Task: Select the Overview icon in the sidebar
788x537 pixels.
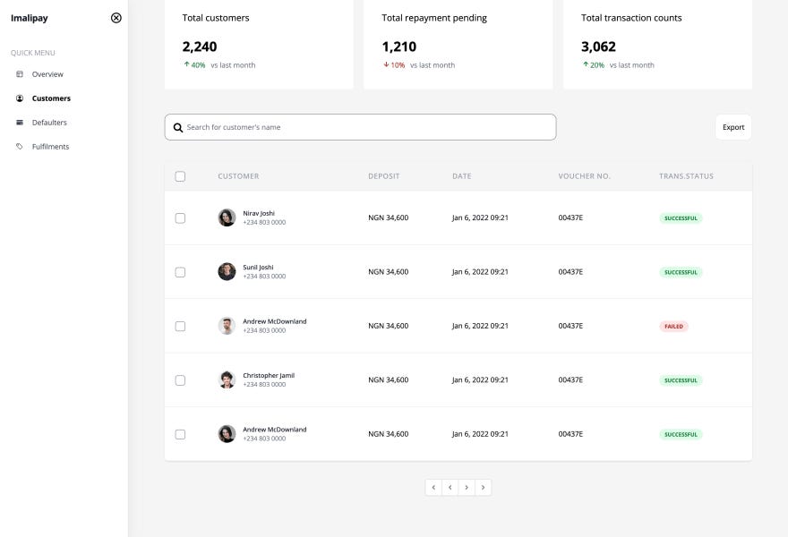Action: (20, 74)
